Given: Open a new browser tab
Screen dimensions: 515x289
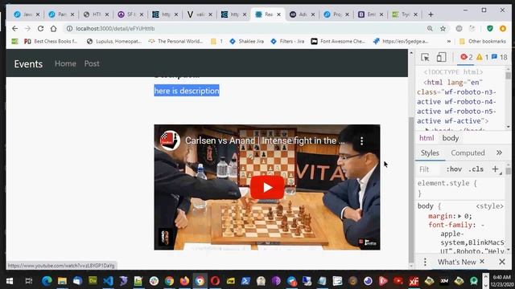Looking at the screenshot, I should (x=431, y=14).
